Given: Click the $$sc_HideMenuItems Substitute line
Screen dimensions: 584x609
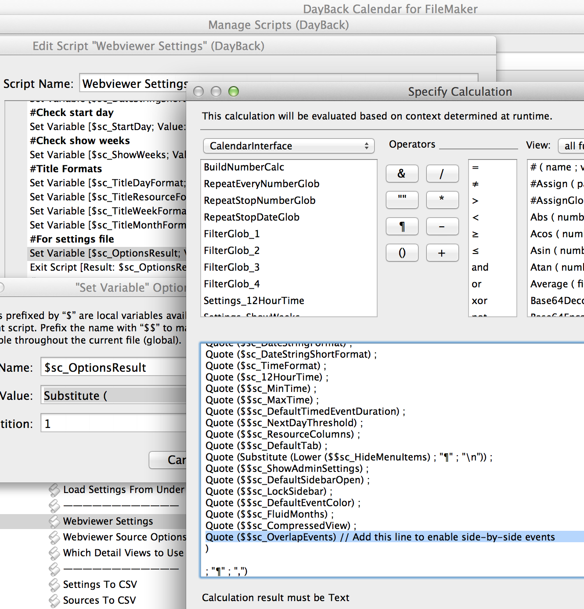Looking at the screenshot, I should (x=349, y=457).
